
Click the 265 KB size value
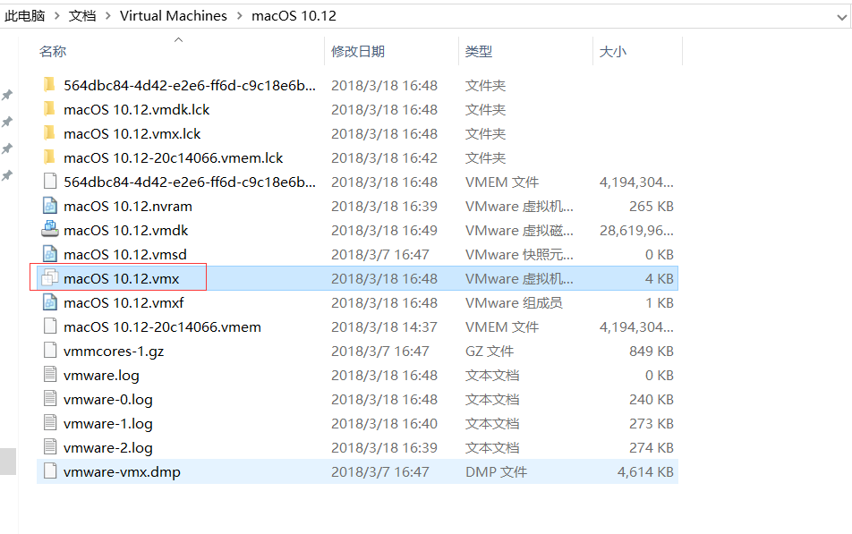click(651, 207)
